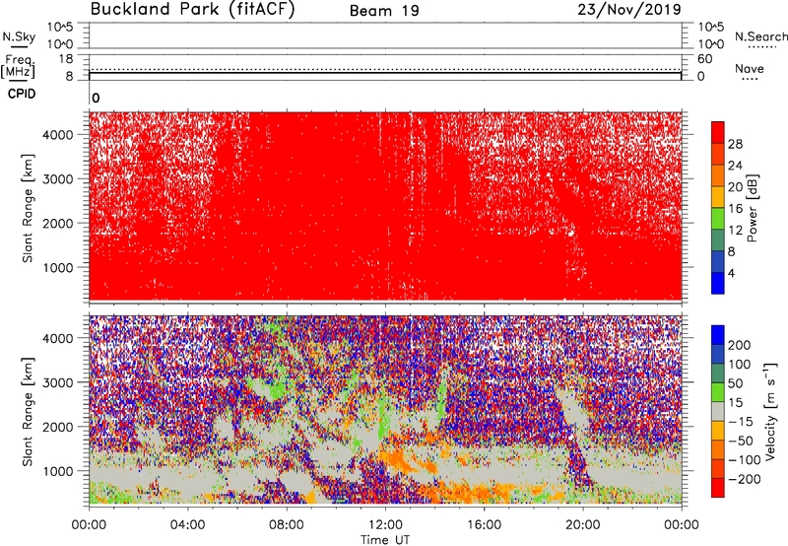The height and width of the screenshot is (546, 788).
Task: Click the '60' Nave axis tick label
Action: [704, 59]
